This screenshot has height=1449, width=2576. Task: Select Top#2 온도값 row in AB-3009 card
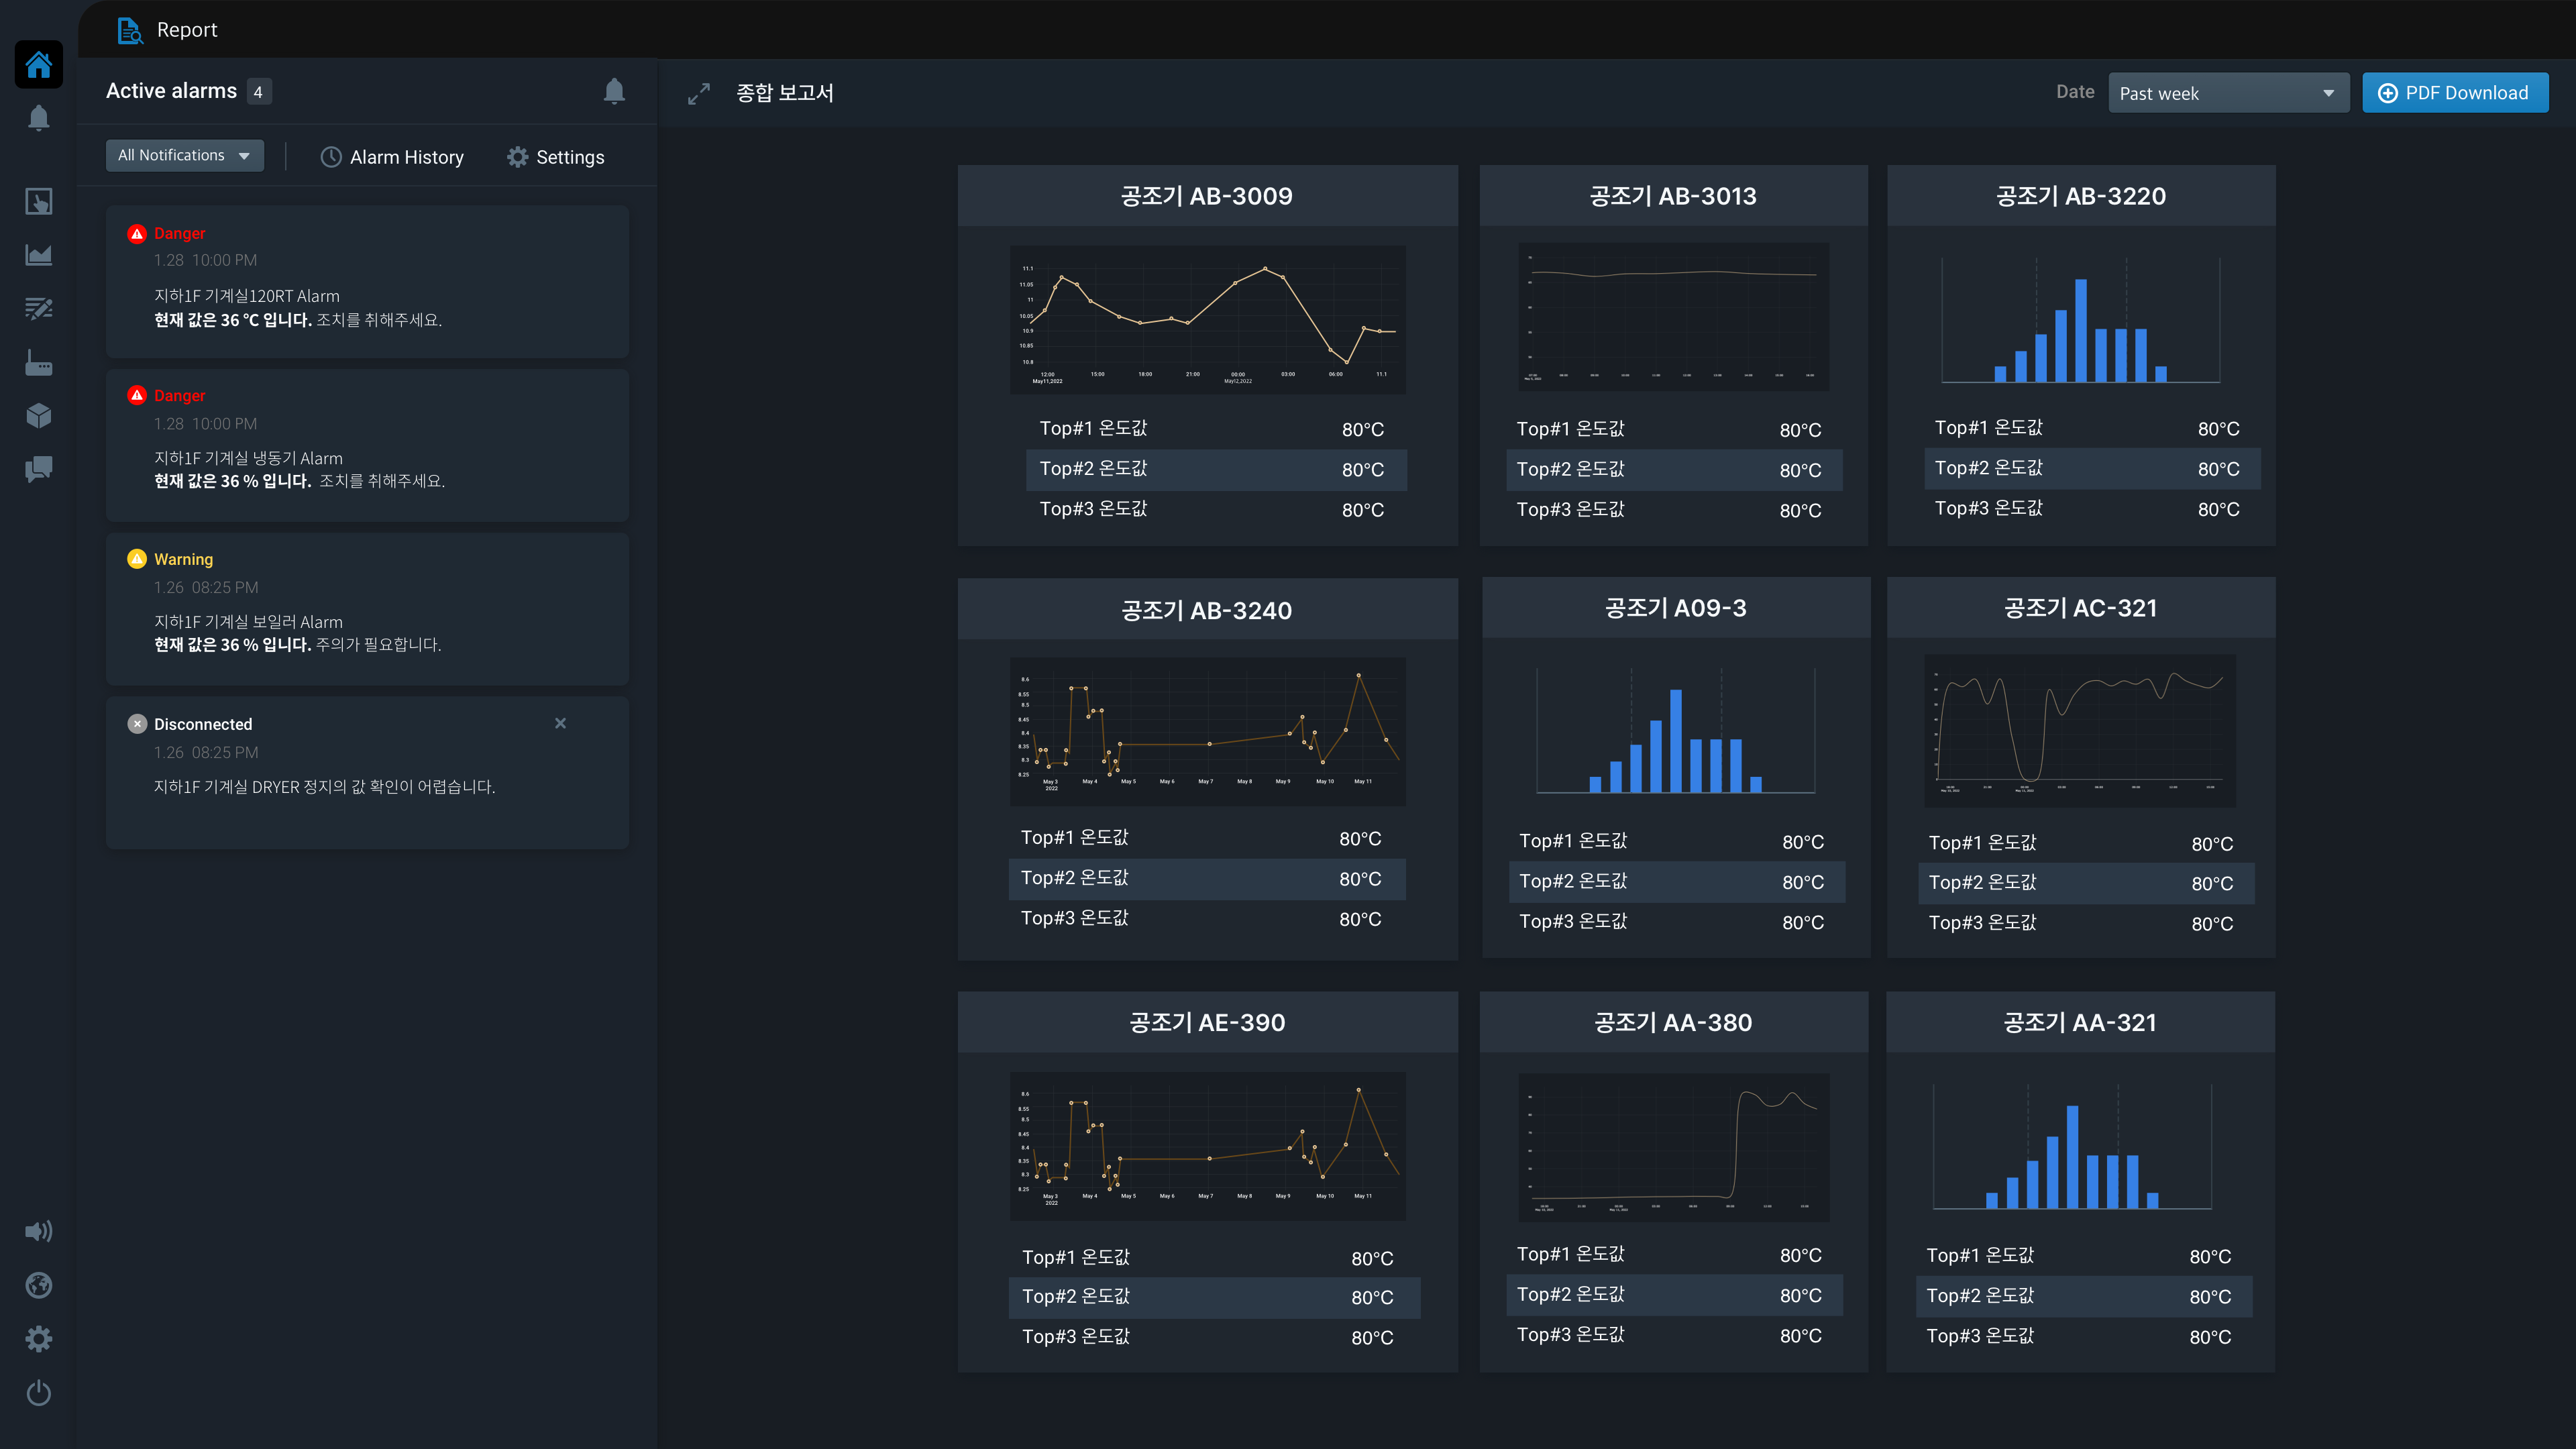tap(1216, 469)
